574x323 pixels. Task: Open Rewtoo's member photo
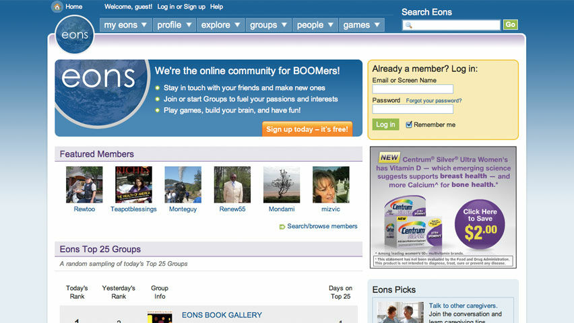(x=84, y=185)
